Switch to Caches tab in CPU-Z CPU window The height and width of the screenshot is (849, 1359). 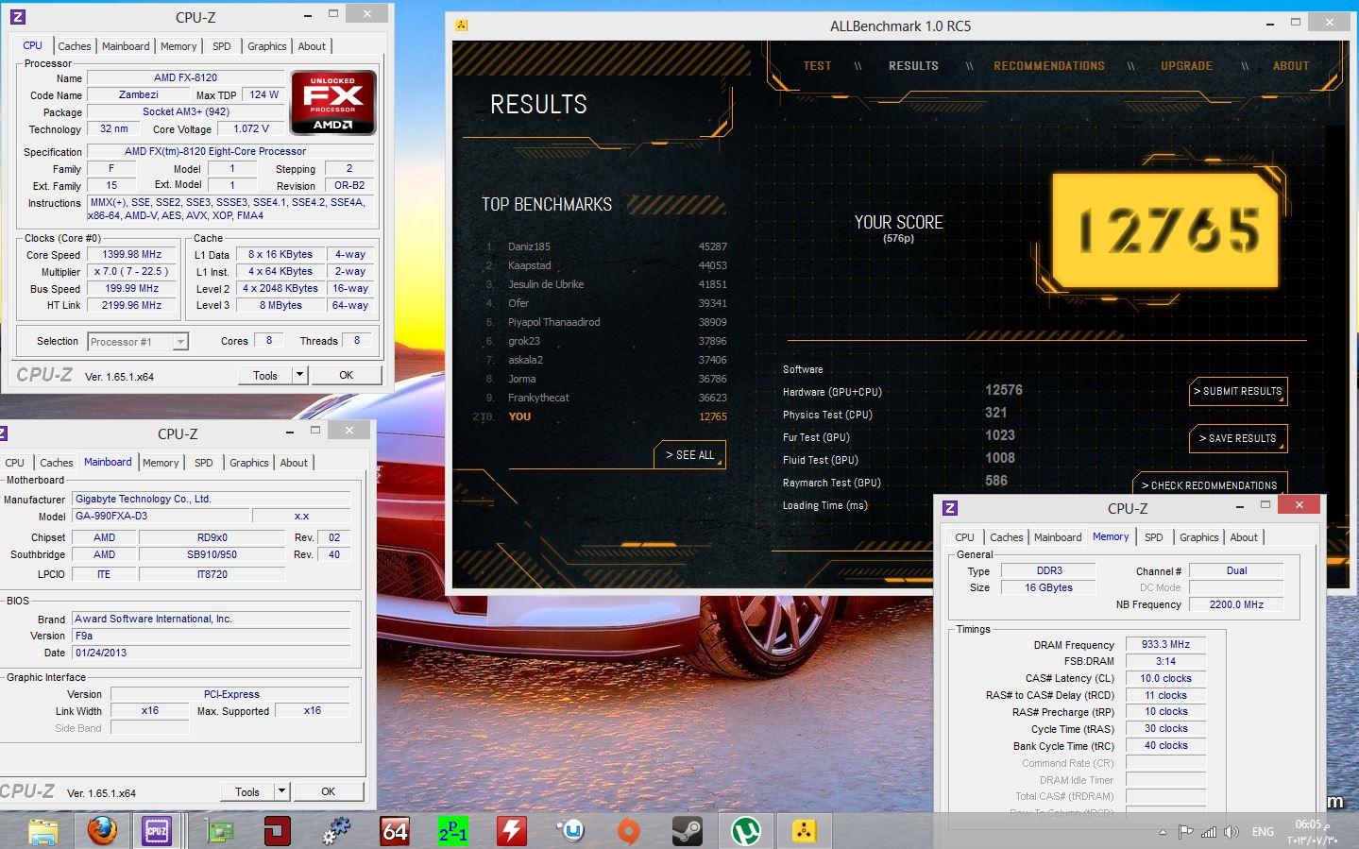point(74,45)
